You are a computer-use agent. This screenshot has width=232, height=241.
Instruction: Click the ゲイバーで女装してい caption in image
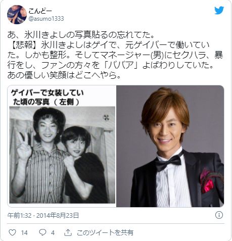(47, 93)
